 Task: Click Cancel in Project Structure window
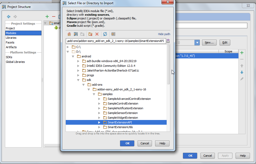[208, 156]
